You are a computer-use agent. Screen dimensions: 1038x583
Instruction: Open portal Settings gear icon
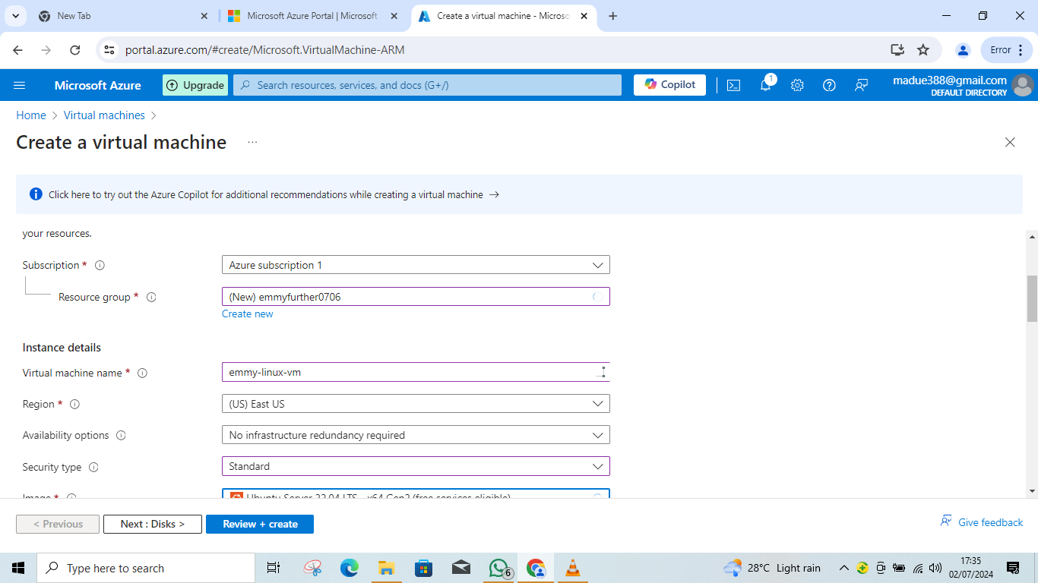(x=797, y=85)
